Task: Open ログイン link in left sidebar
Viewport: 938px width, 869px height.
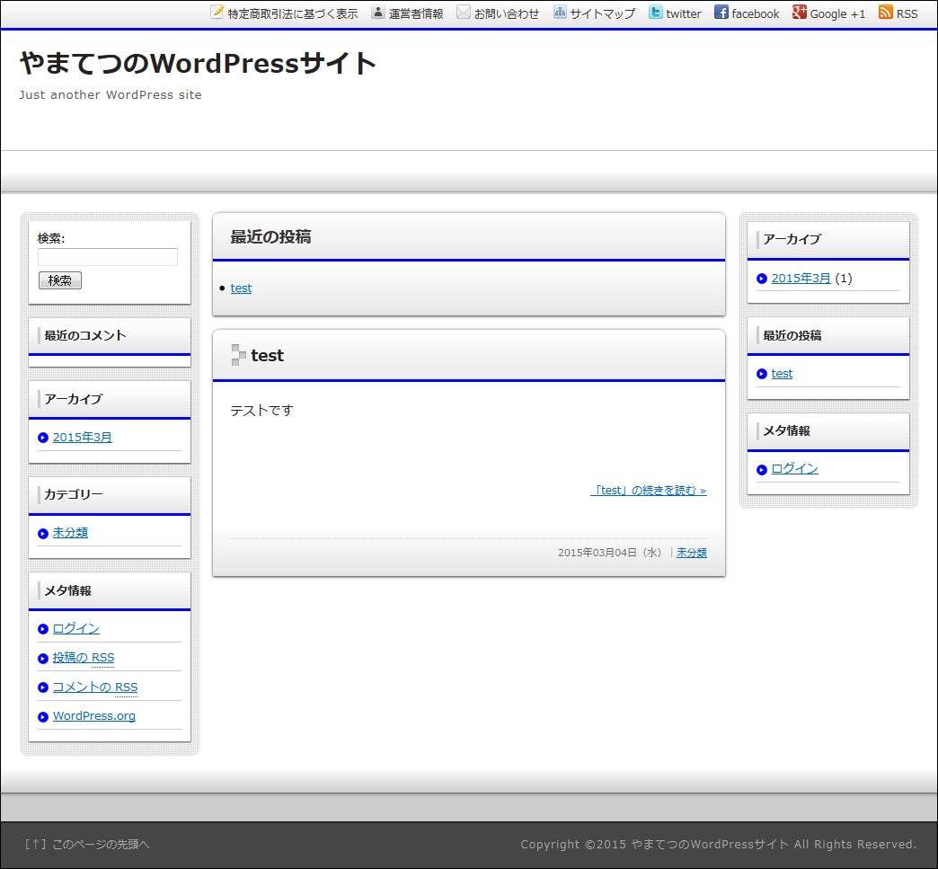Action: click(76, 628)
